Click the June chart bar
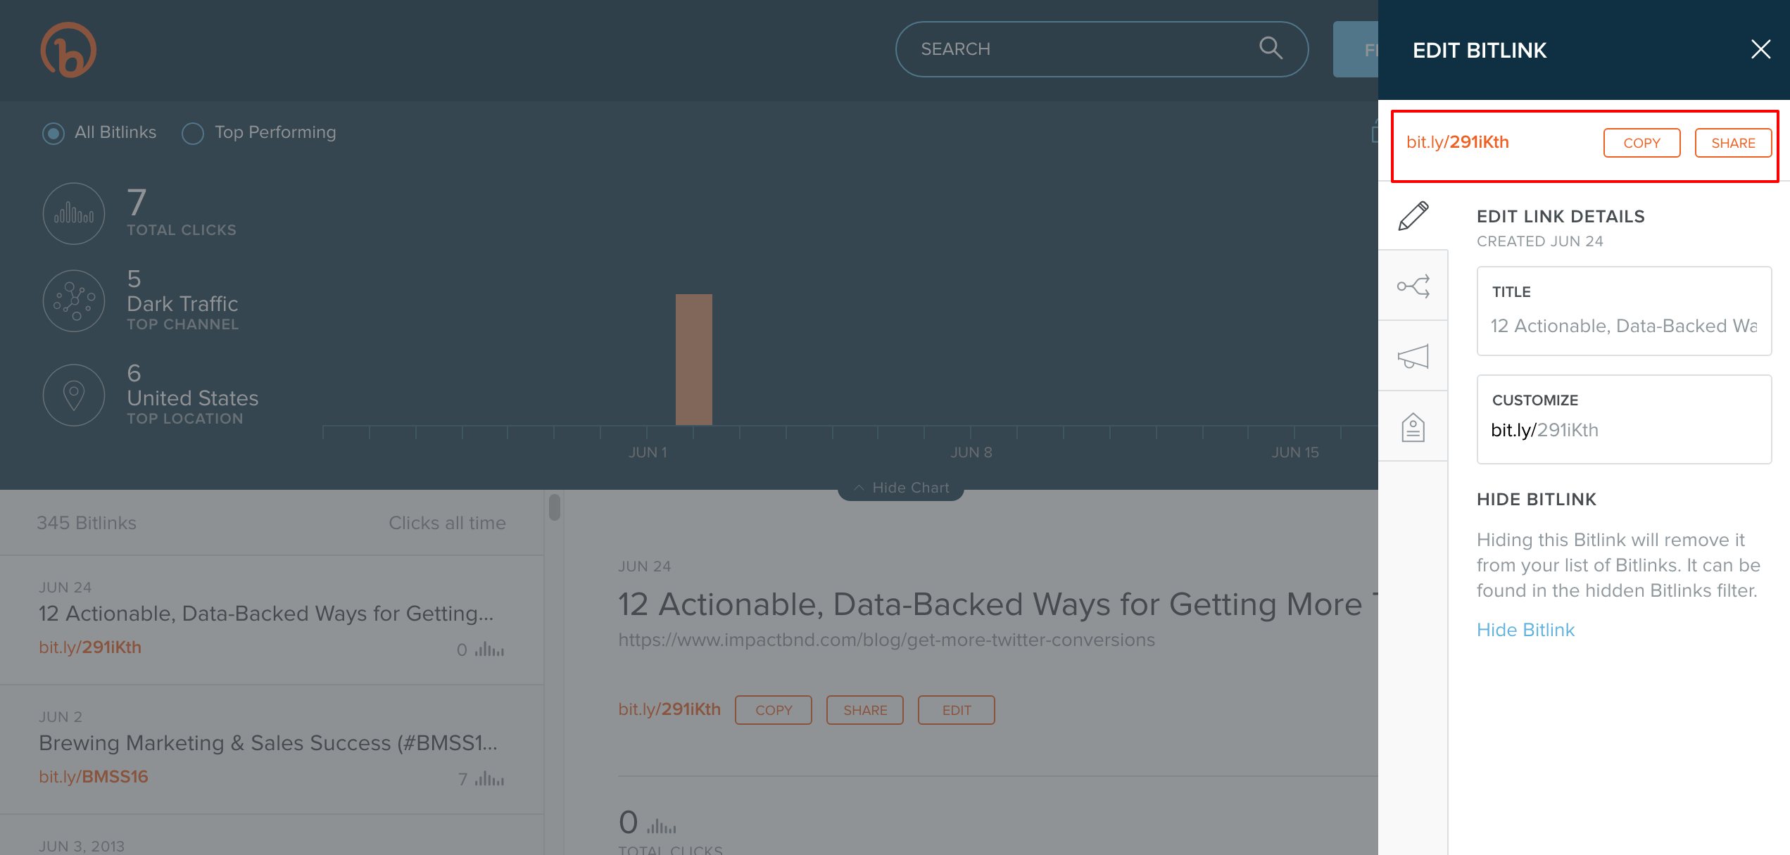This screenshot has height=855, width=1790. 694,360
